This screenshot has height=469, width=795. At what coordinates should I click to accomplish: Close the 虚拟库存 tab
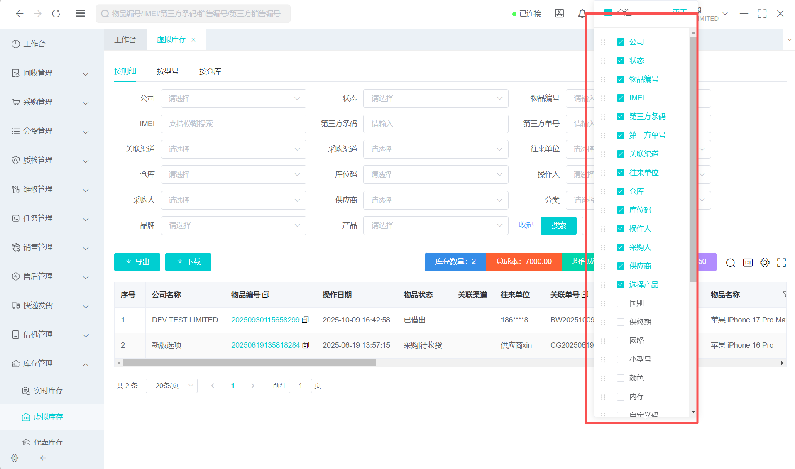(193, 40)
